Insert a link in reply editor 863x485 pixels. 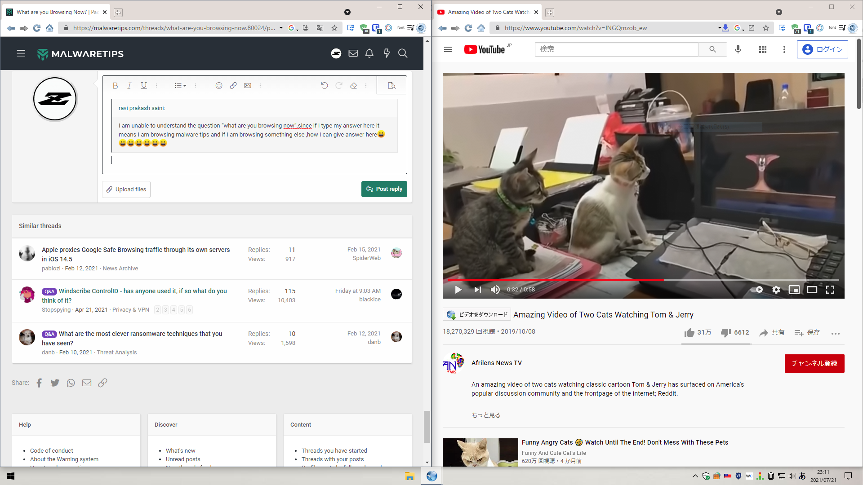point(233,85)
